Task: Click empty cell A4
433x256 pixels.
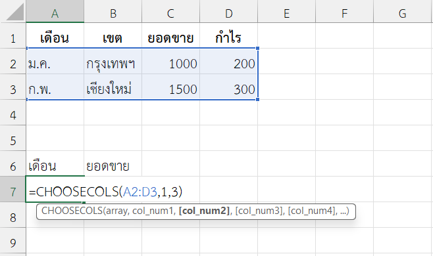Action: [x=55, y=112]
